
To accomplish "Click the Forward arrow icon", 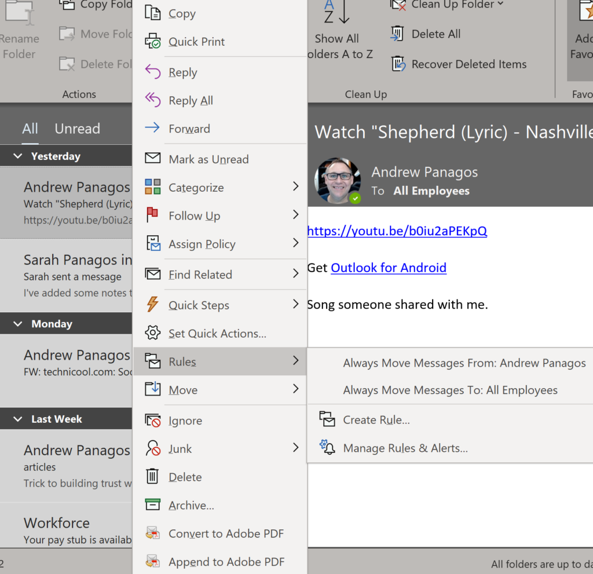I will [x=153, y=129].
